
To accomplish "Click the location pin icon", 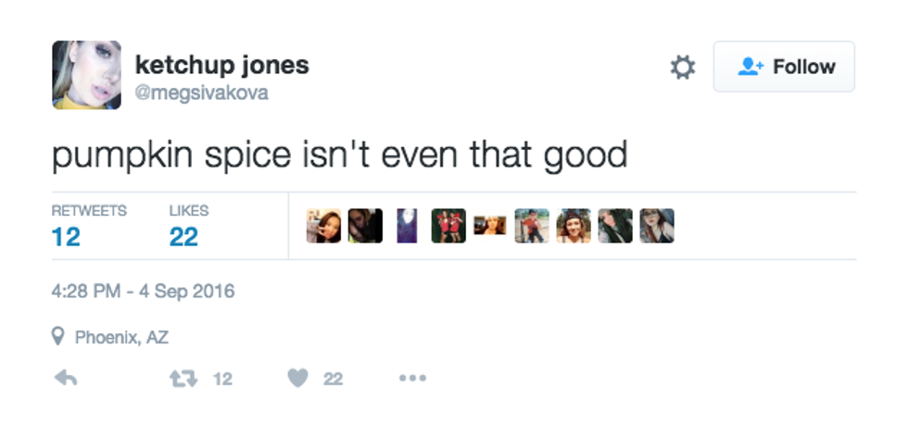I will [x=58, y=338].
